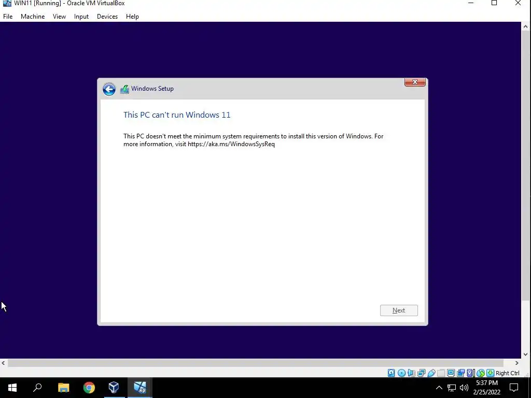The height and width of the screenshot is (398, 531).
Task: Click the 'Right Ctrl' host key label
Action: (507, 373)
